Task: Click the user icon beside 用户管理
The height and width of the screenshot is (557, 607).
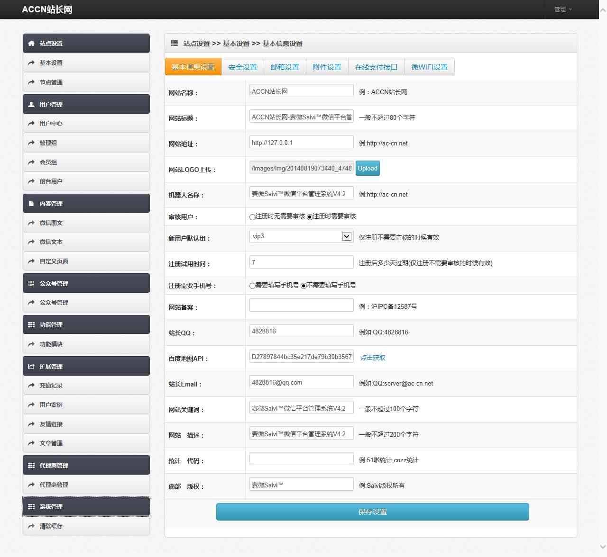Action: pos(31,105)
